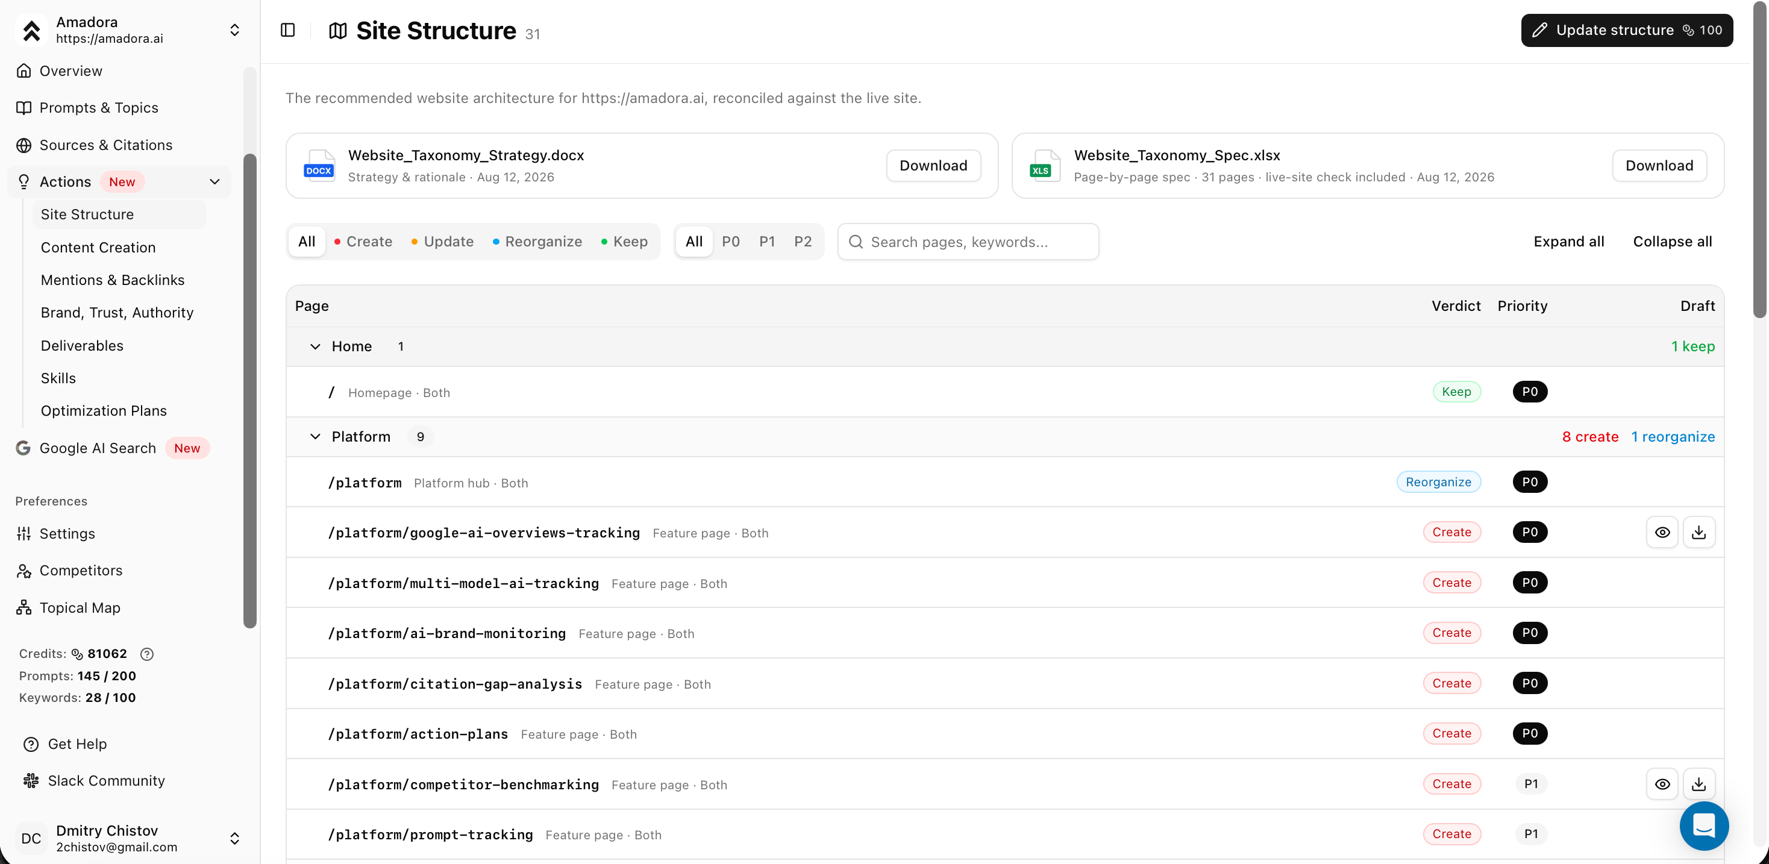Click the Settings sliders icon
This screenshot has height=864, width=1769.
pyautogui.click(x=24, y=534)
